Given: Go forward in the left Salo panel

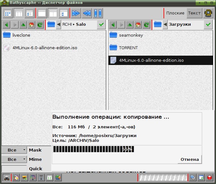Looking at the screenshot, I should point(15,25).
